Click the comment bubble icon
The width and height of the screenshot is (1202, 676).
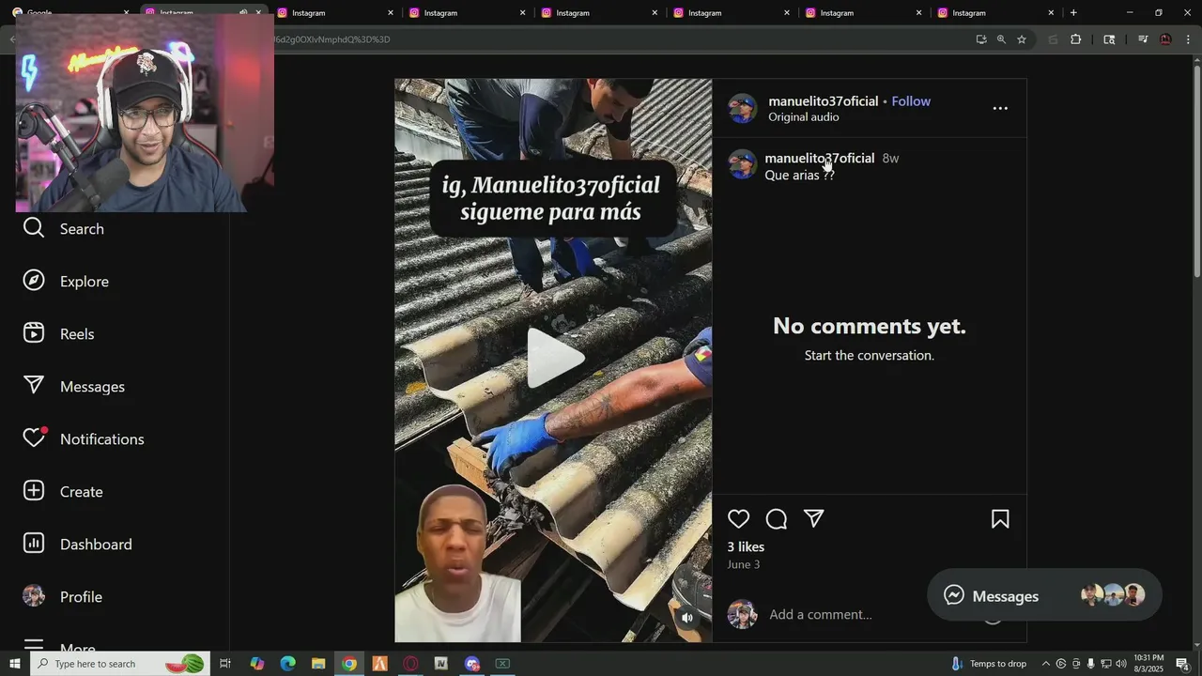(x=777, y=519)
